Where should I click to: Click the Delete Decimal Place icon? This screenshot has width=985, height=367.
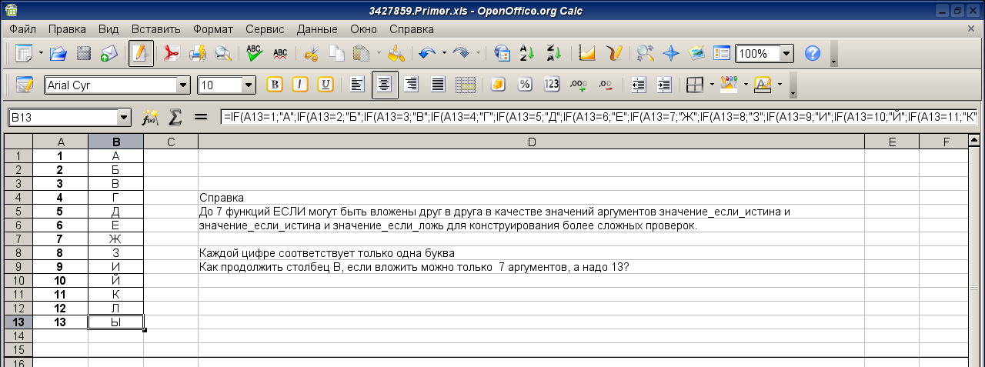[x=605, y=85]
